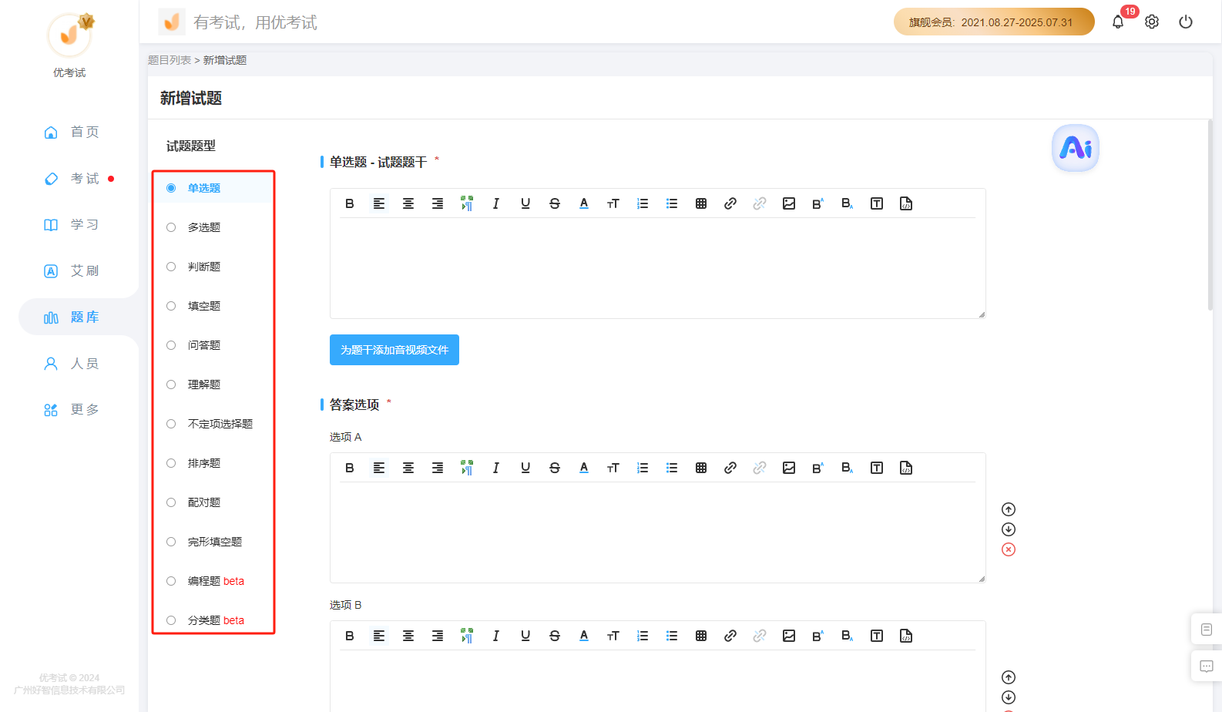This screenshot has height=712, width=1222.
Task: Open 更多 in sidebar
Action: [71, 409]
